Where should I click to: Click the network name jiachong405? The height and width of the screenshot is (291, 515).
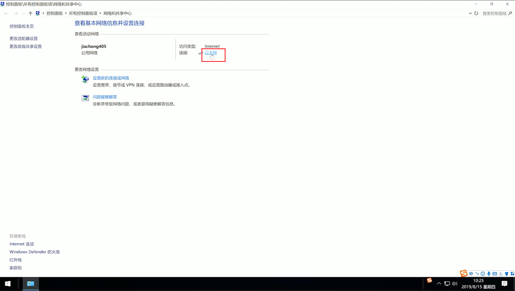coord(94,46)
